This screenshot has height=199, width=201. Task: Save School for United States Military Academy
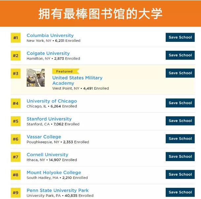coord(180,73)
